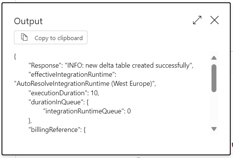
Task: Click the scrollbar track below the thumb
Action: (214, 110)
